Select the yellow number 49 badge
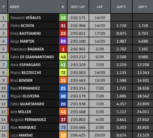The width and height of the screenshot is (153, 138). pyautogui.click(x=63, y=57)
